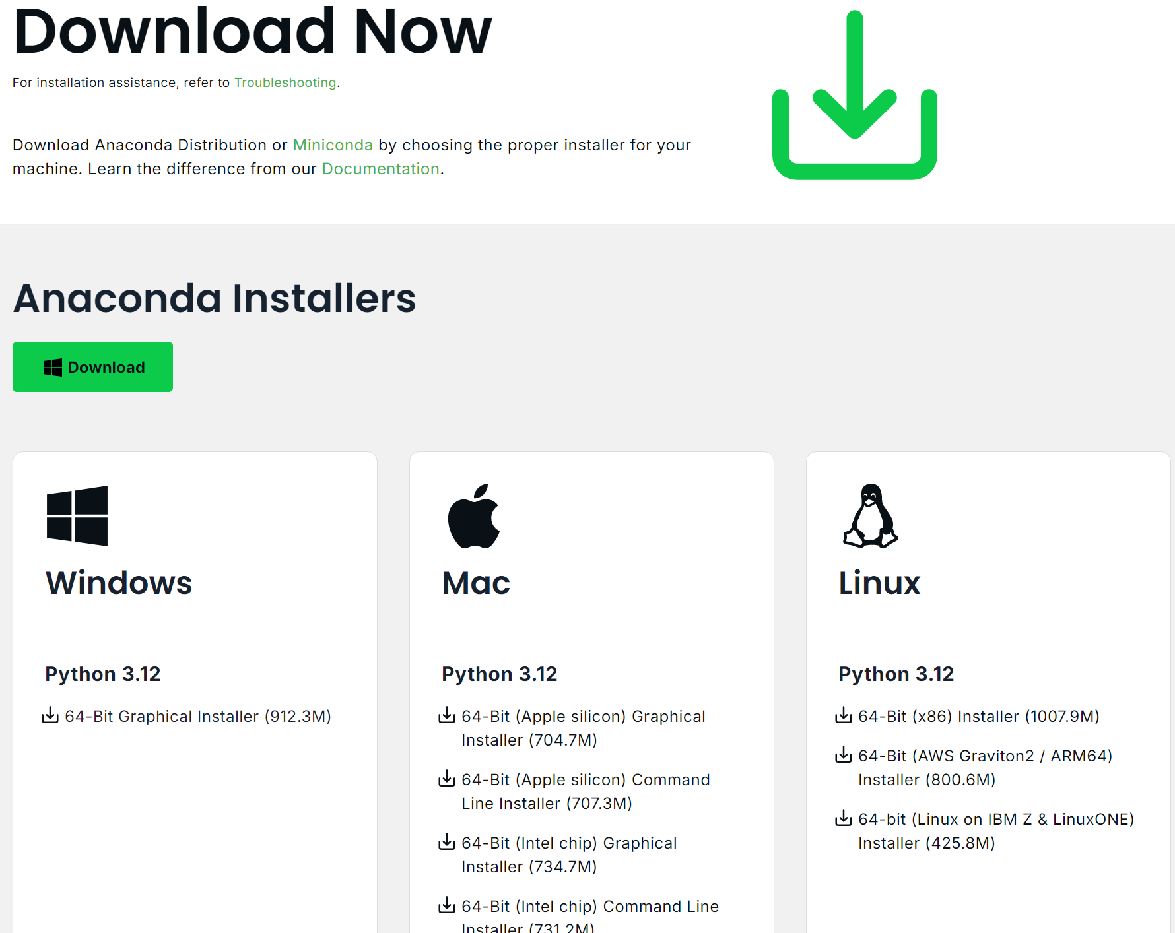Viewport: 1175px width, 933px height.
Task: Download Linux on IBM Z & LinuxONE Installer (425.8M)
Action: (x=996, y=831)
